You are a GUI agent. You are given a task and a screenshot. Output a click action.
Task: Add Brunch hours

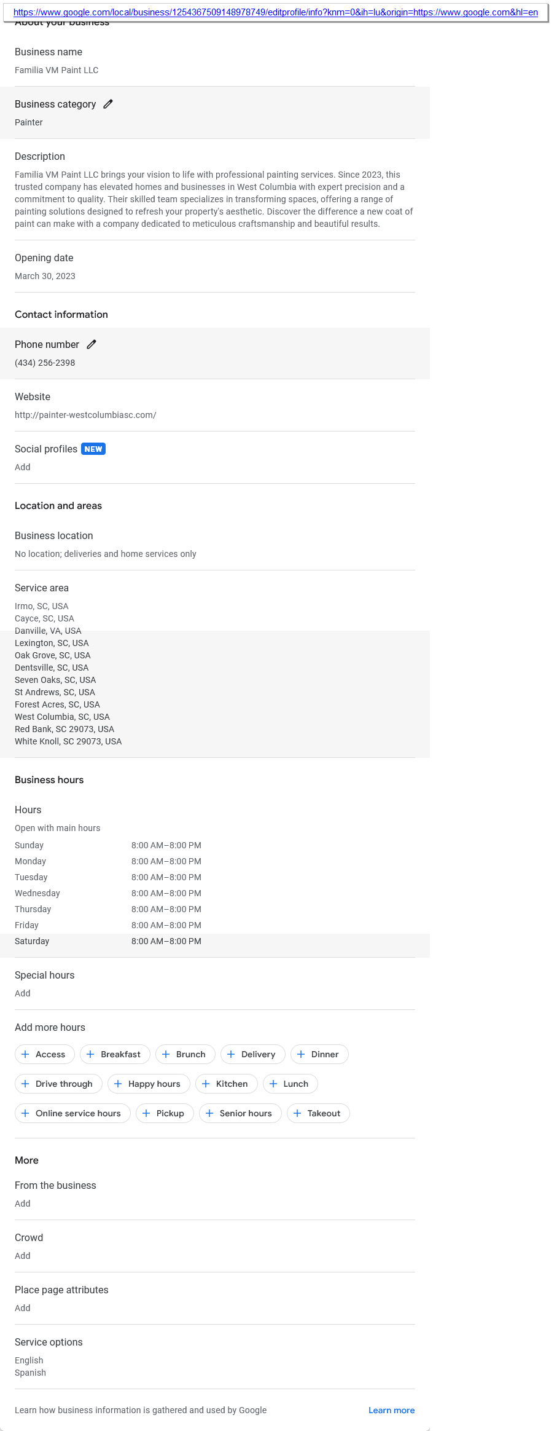click(185, 1054)
